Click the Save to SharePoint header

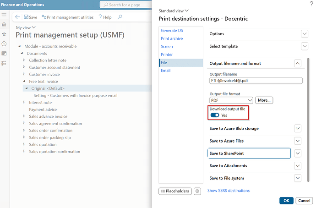[x=249, y=153]
